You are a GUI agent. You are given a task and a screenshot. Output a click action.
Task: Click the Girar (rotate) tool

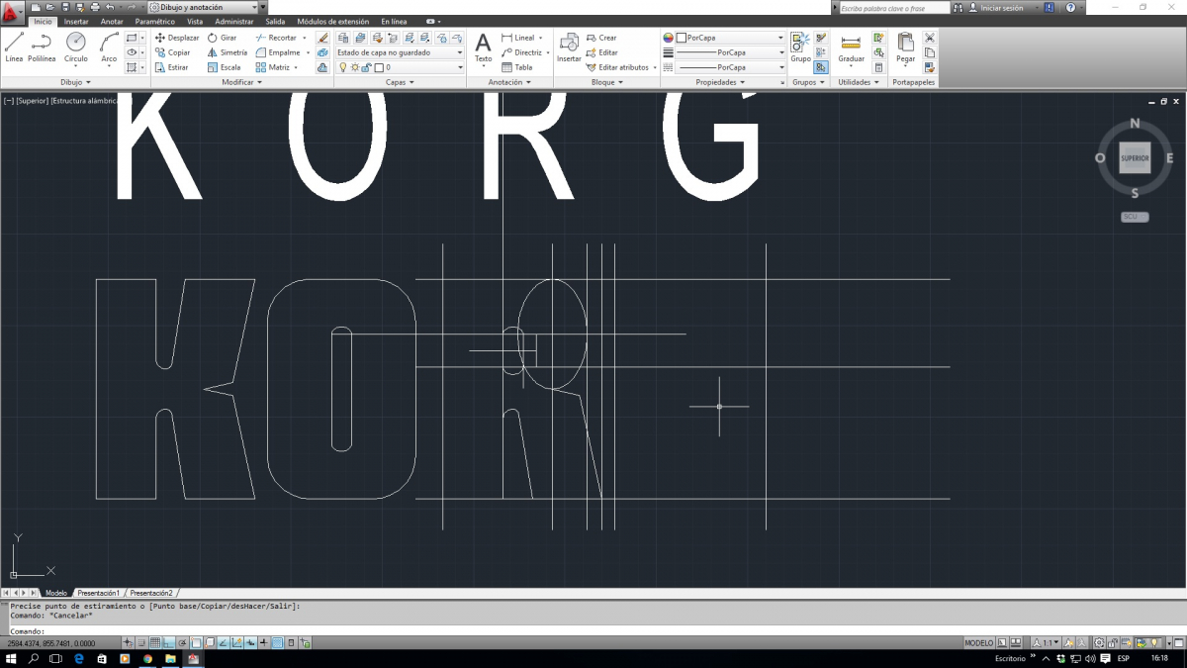(223, 38)
